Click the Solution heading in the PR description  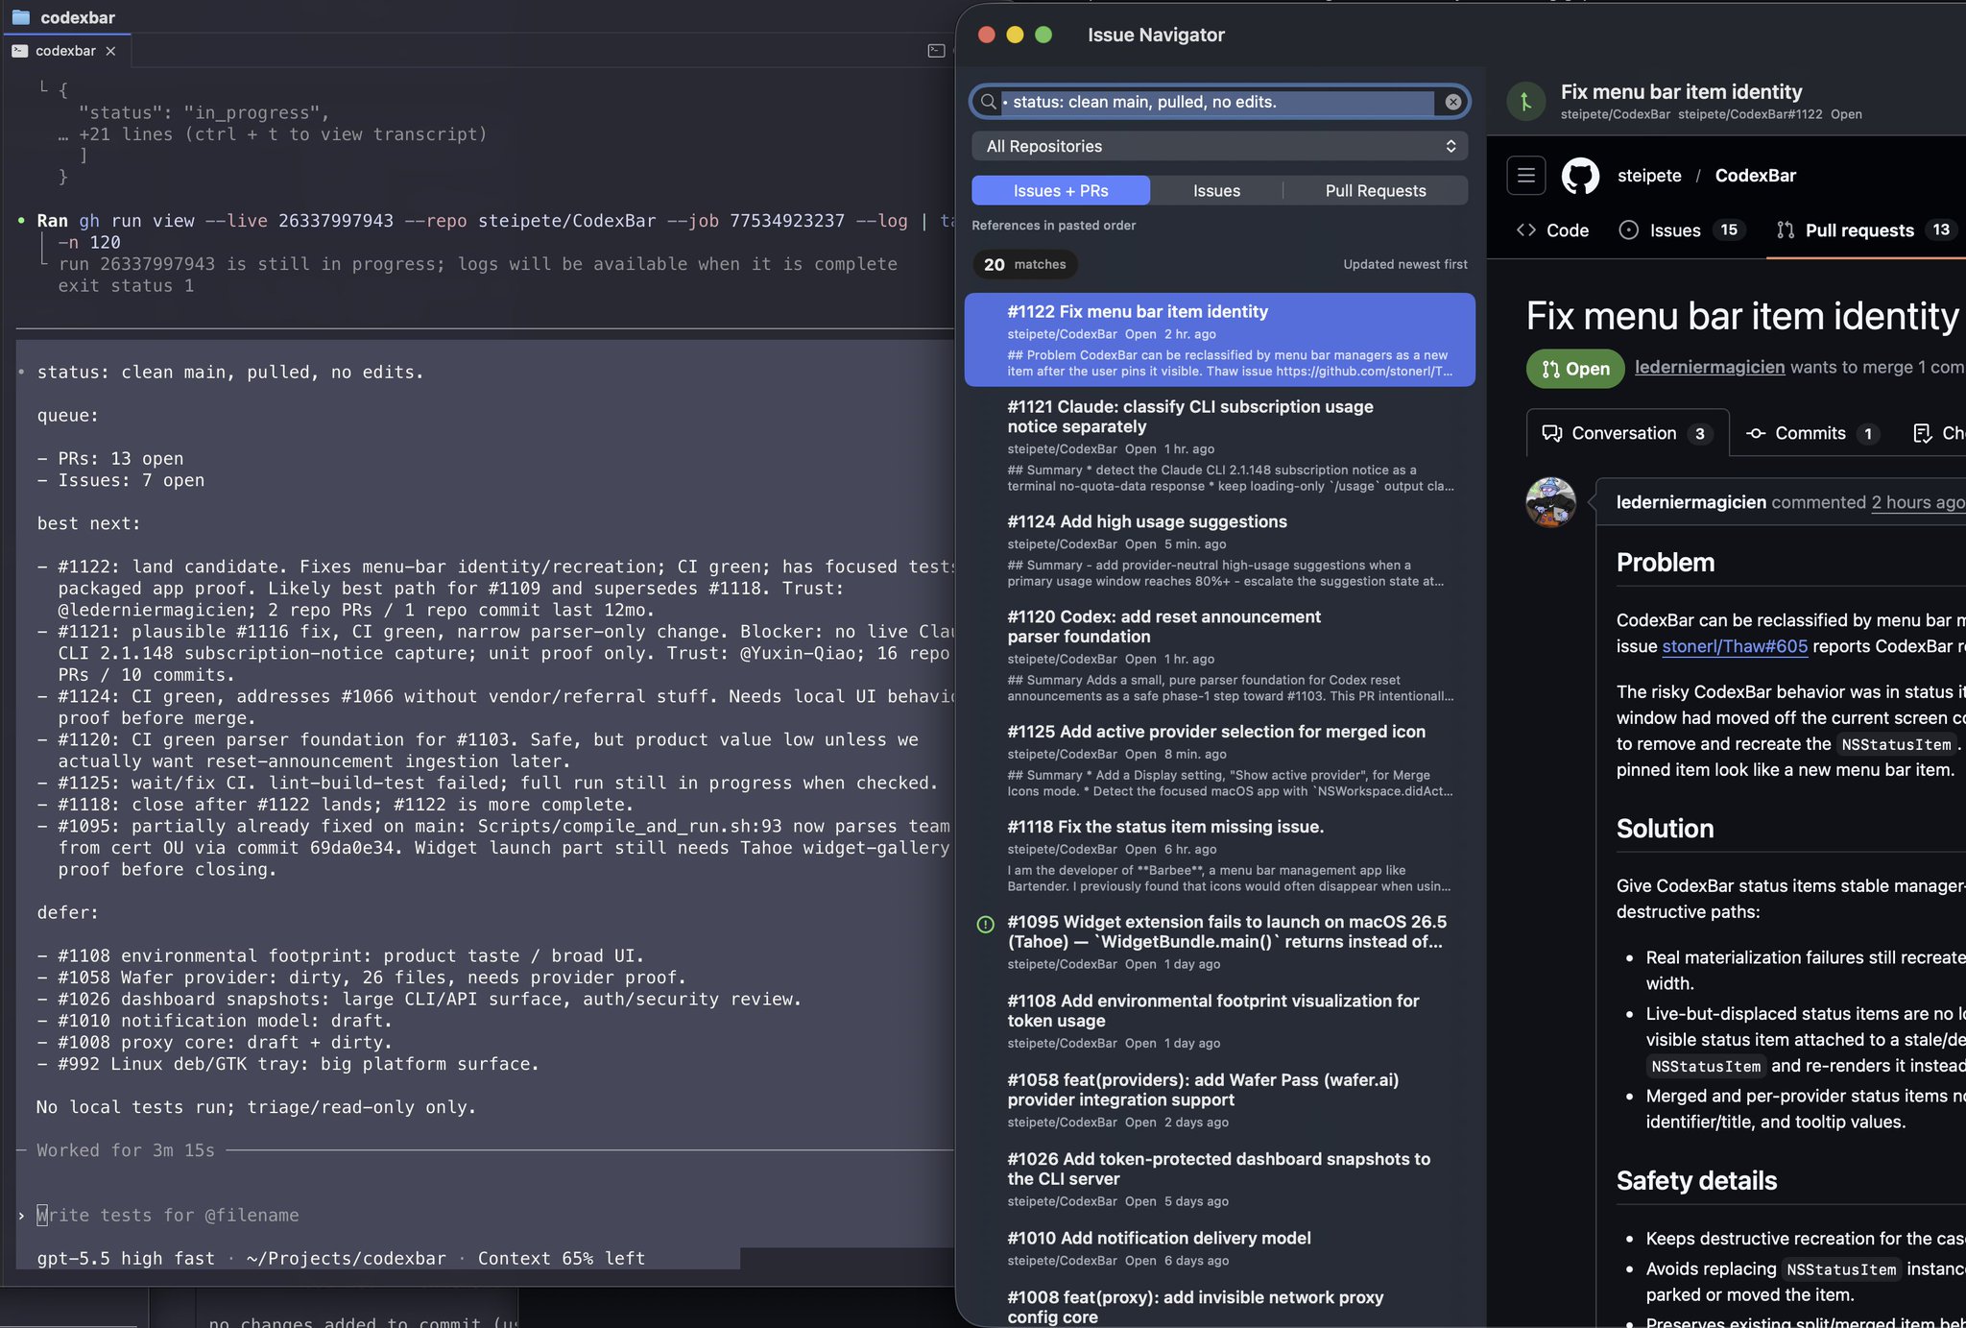coord(1665,829)
